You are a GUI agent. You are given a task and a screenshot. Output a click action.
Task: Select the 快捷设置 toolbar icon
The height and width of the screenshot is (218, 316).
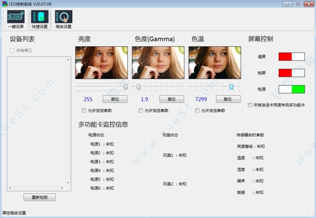(x=39, y=19)
